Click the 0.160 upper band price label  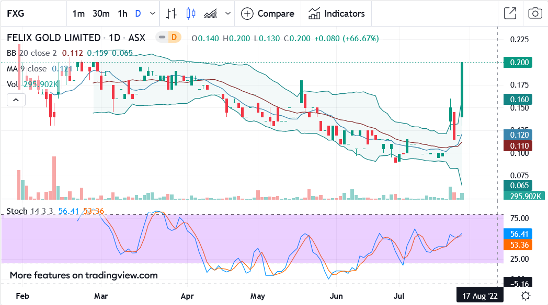click(518, 100)
